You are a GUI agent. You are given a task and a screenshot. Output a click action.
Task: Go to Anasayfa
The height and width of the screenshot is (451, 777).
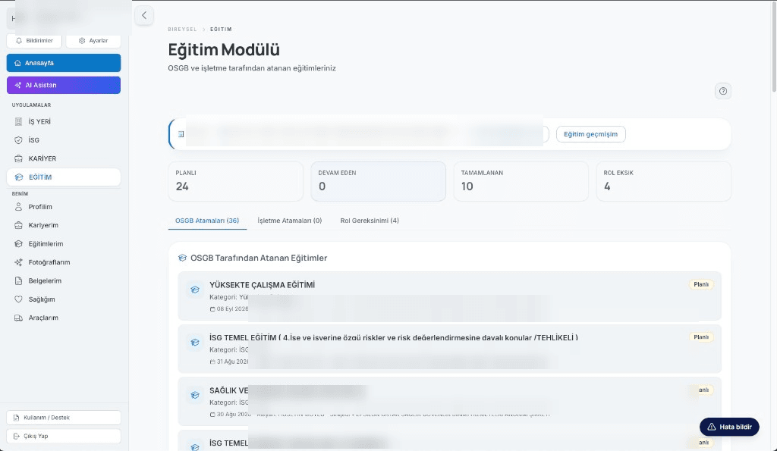[64, 63]
